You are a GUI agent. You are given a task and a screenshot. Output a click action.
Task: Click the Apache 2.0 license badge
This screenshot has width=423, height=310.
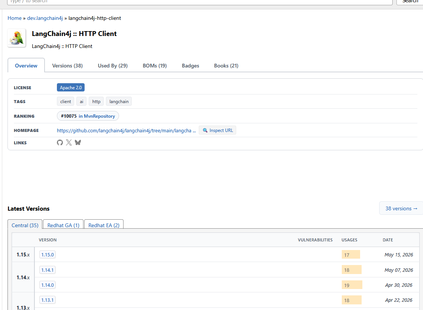[71, 87]
